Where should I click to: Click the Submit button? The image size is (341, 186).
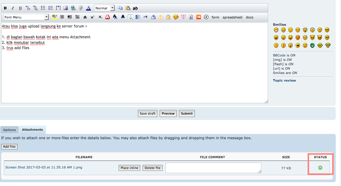click(187, 113)
